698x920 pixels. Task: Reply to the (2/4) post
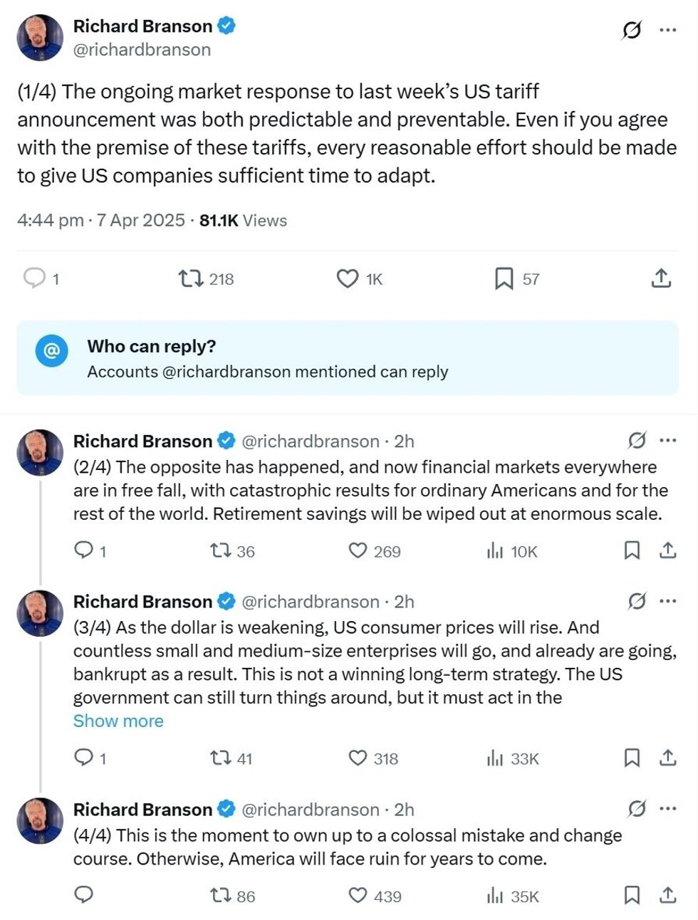coord(84,550)
